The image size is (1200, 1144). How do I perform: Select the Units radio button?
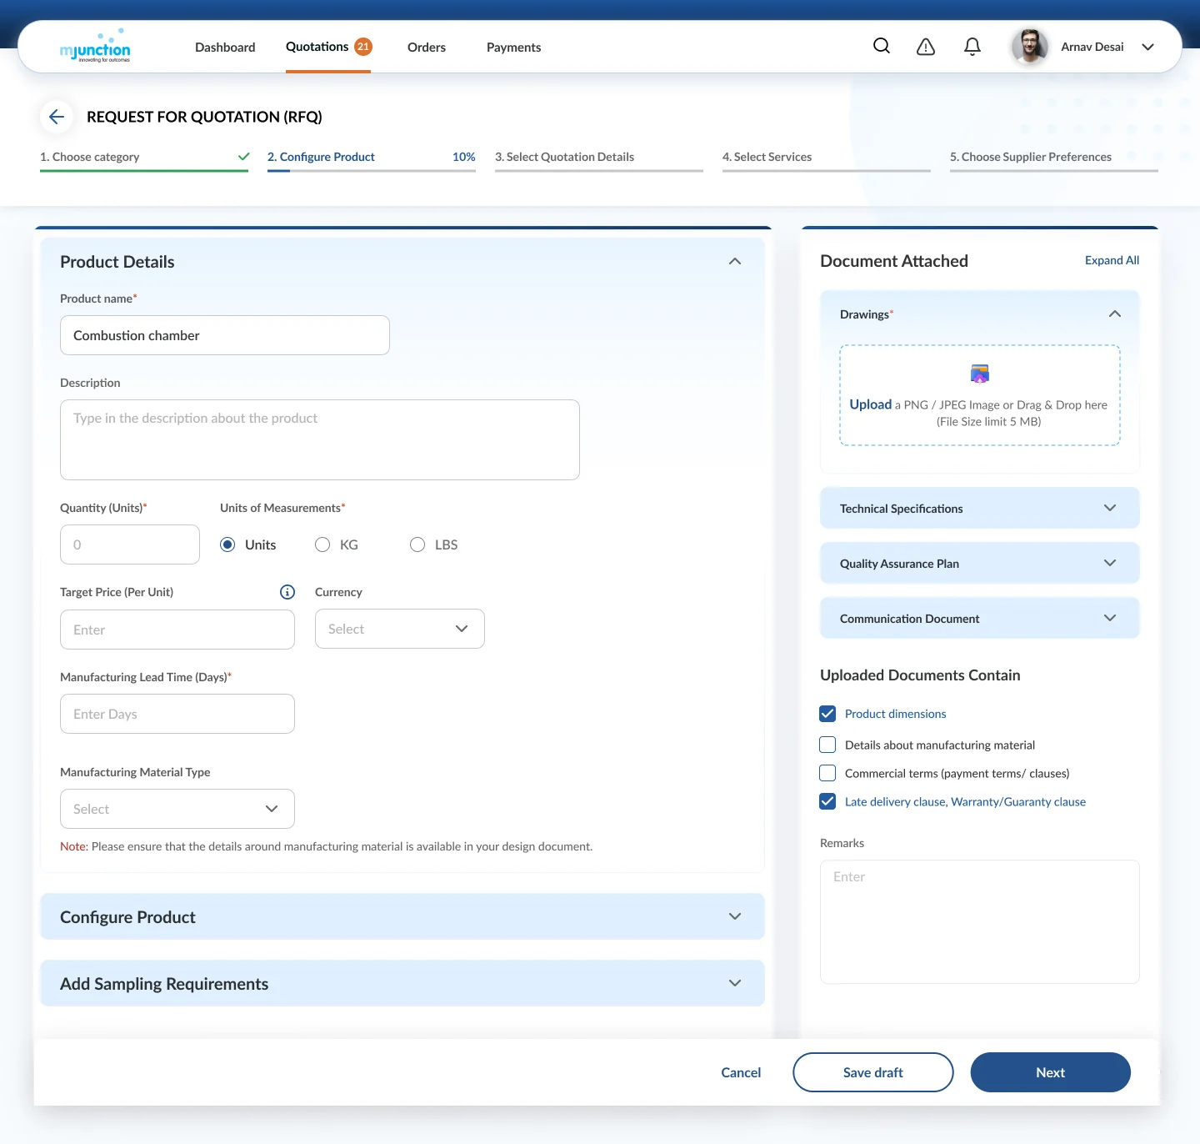coord(227,544)
